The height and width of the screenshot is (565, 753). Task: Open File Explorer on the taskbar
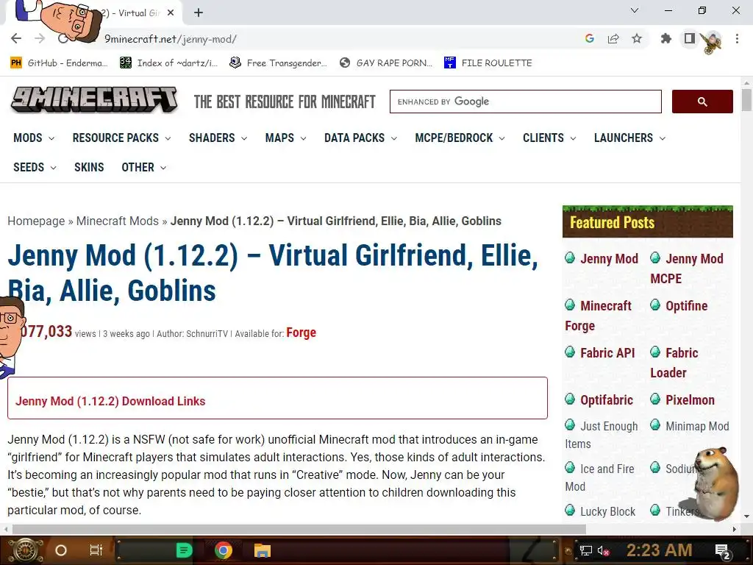pyautogui.click(x=263, y=550)
